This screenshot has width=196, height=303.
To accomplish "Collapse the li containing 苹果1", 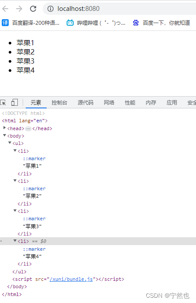I will click(15, 150).
